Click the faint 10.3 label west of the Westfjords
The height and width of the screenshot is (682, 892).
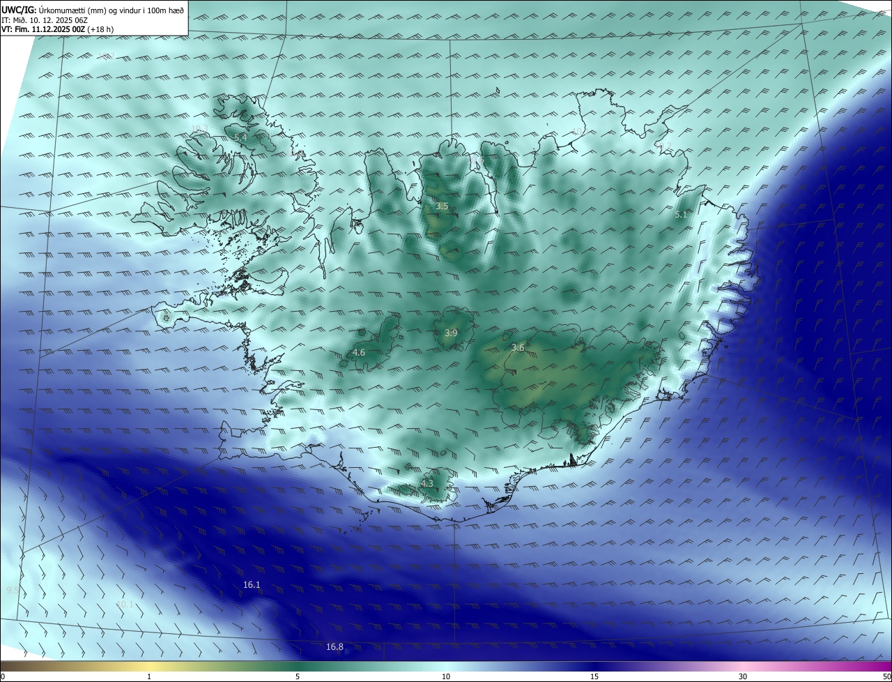click(199, 128)
